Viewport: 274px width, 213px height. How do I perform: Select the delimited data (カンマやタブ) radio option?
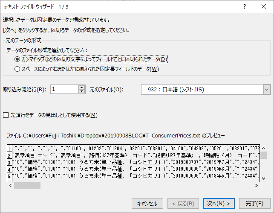point(17,59)
